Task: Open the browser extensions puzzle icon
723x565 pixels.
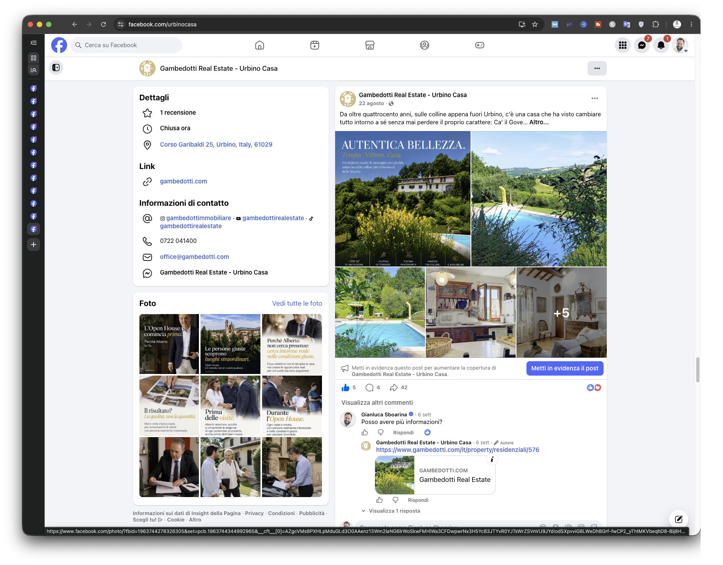Action: tap(655, 24)
